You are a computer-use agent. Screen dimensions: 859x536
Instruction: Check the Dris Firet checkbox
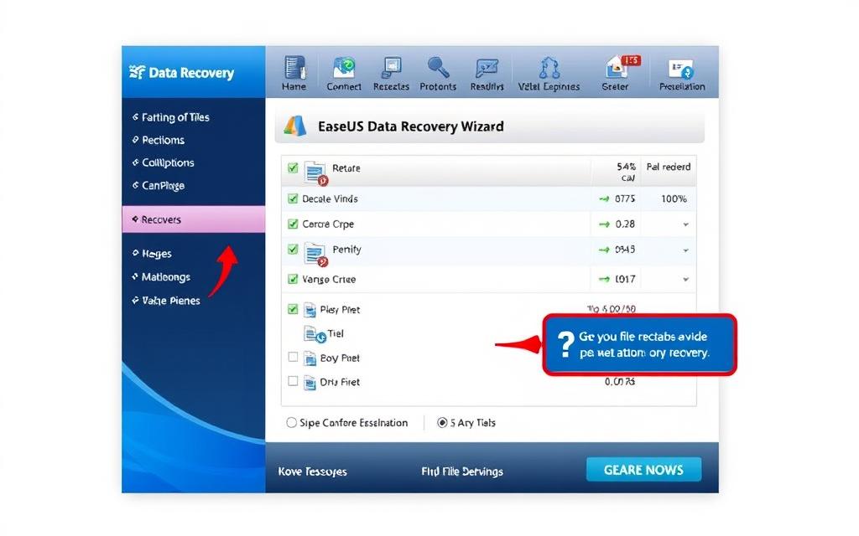click(293, 381)
